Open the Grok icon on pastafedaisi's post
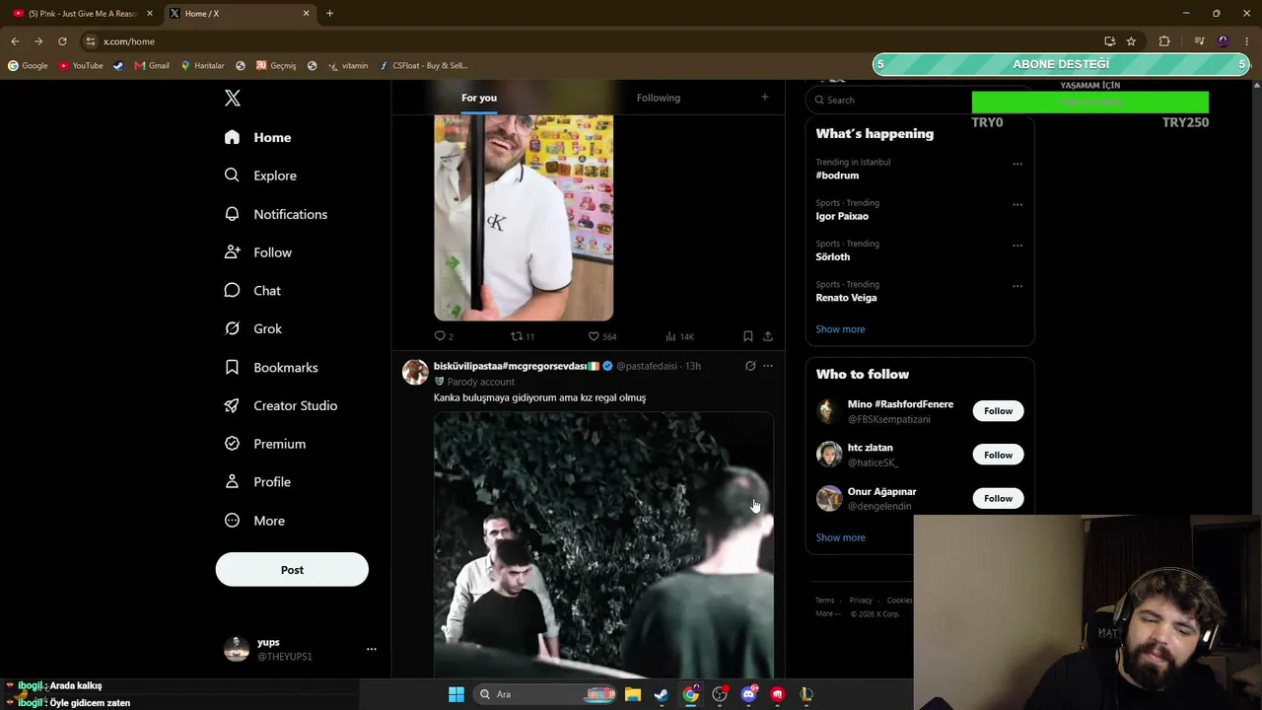The image size is (1262, 710). [x=750, y=366]
